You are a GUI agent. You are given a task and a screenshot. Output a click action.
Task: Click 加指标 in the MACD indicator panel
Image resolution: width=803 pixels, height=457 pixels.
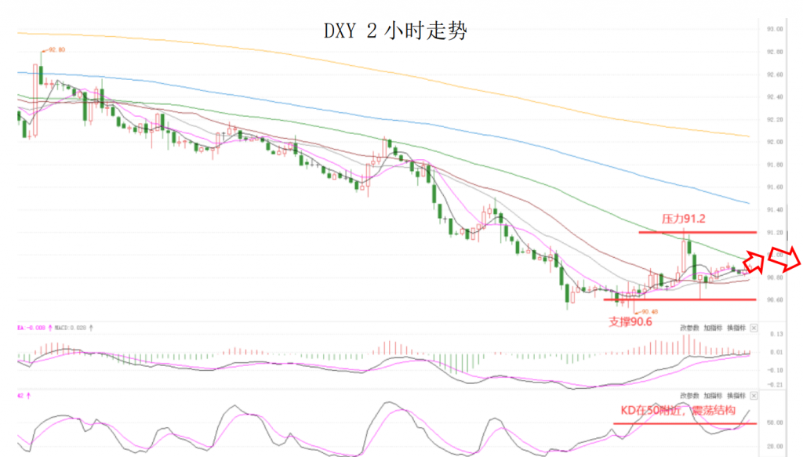click(713, 328)
